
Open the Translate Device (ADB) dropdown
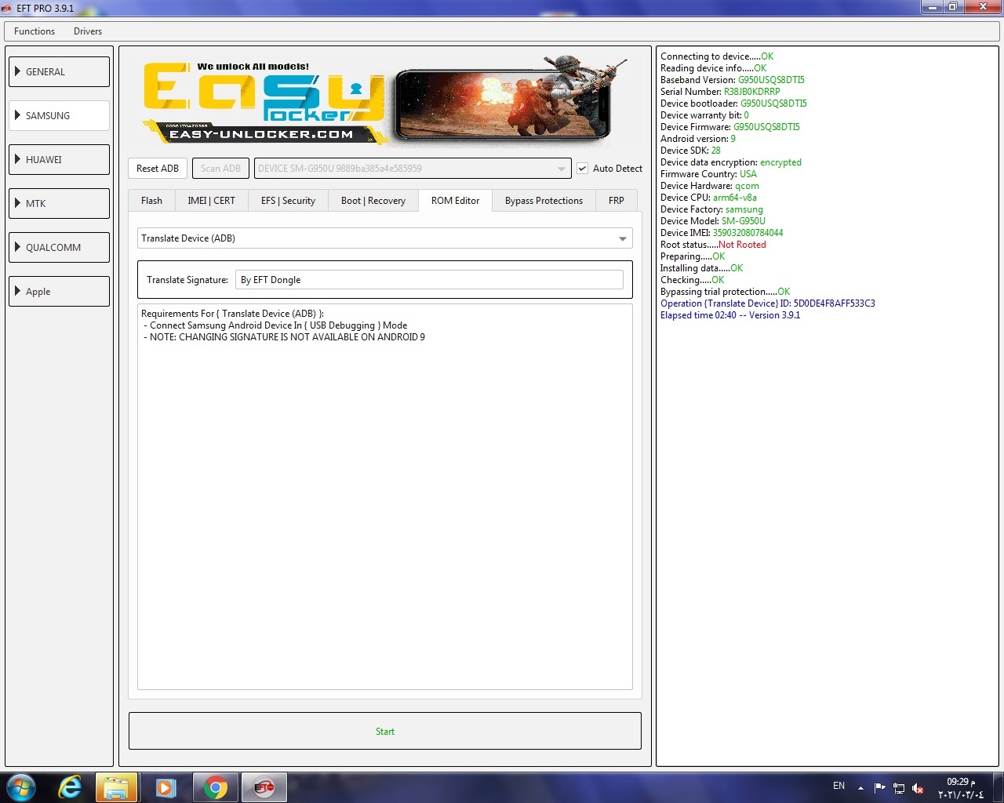(x=384, y=238)
